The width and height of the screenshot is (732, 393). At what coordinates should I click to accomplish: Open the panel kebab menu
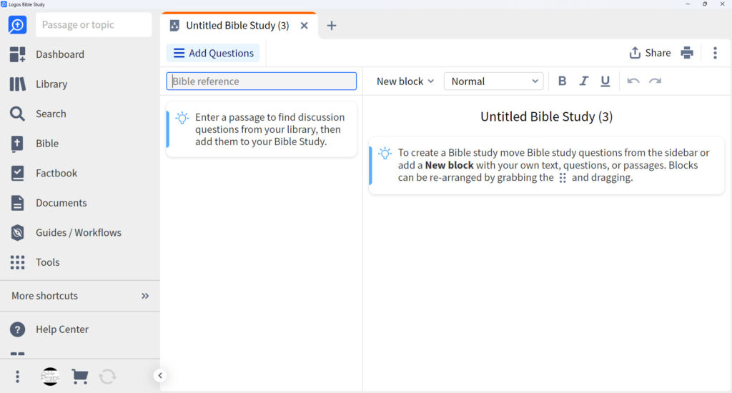[715, 53]
